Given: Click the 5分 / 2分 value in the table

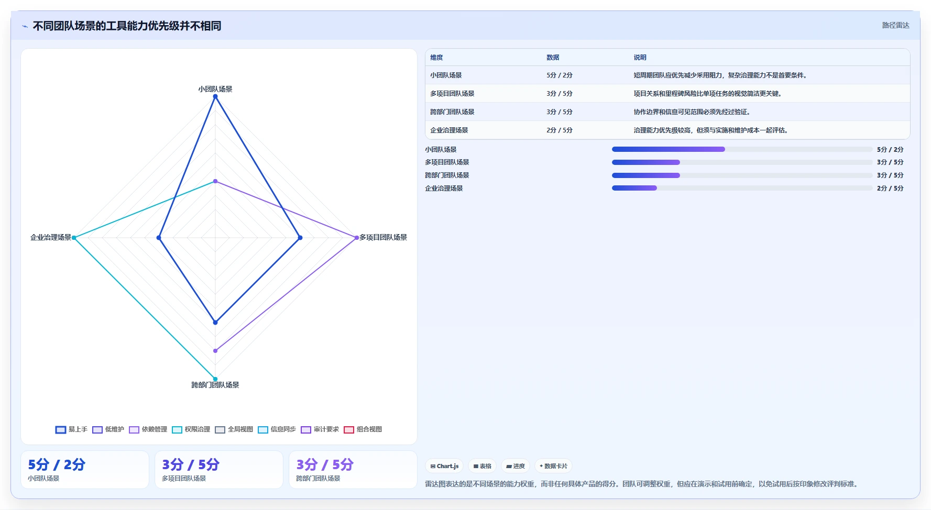Looking at the screenshot, I should pos(560,75).
